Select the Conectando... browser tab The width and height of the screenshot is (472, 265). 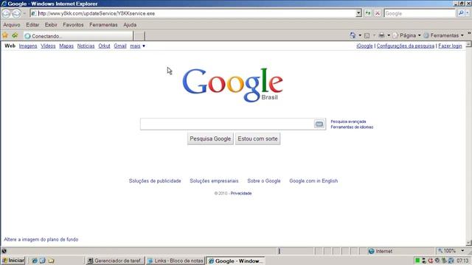coord(78,36)
